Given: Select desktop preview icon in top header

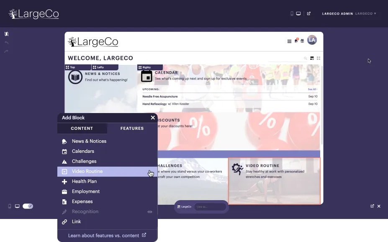Looking at the screenshot, I should tap(298, 14).
